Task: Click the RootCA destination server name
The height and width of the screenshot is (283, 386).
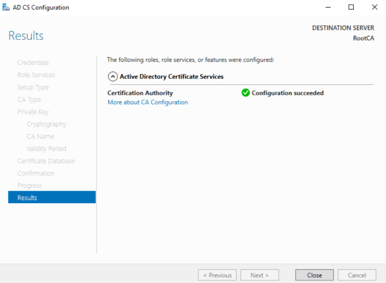Action: [x=363, y=38]
